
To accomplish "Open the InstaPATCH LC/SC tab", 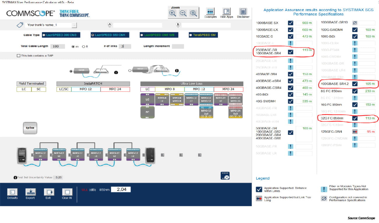I will click(x=64, y=89).
